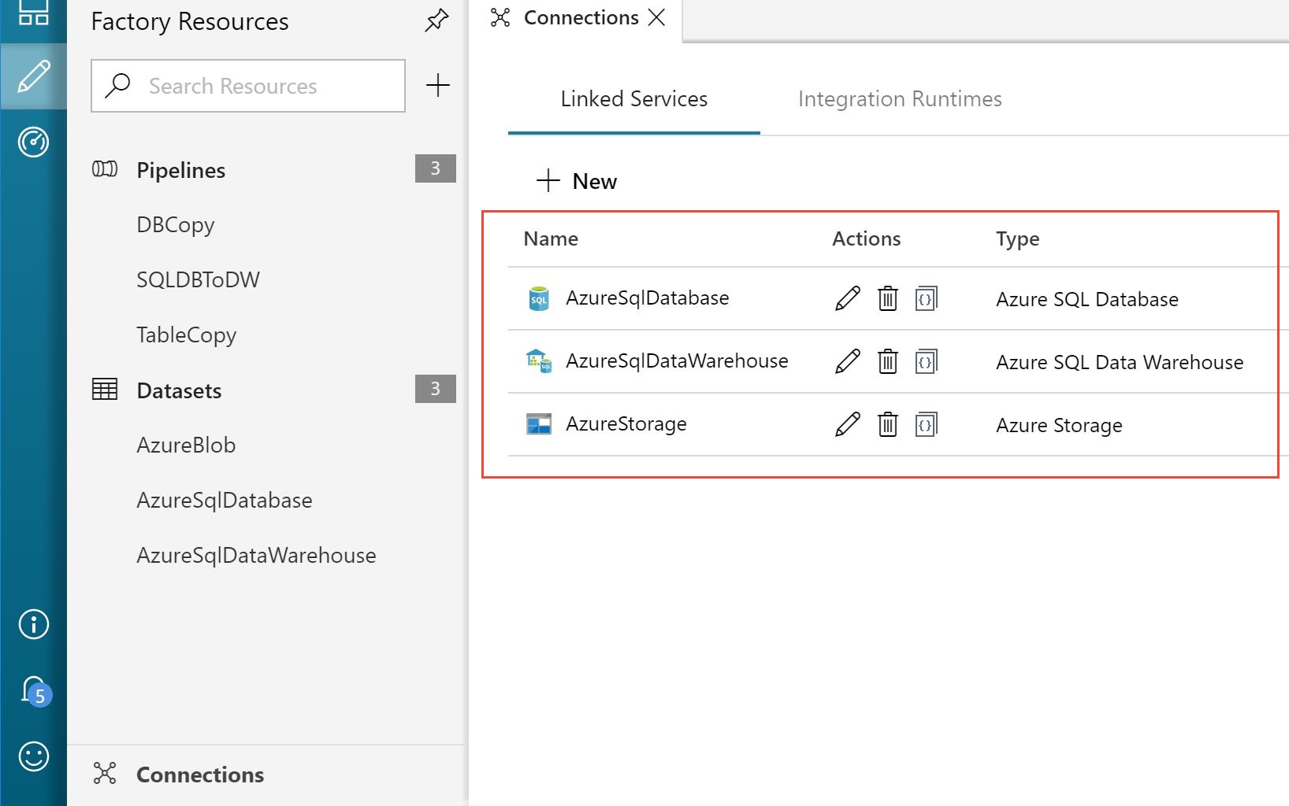Select the Connections tab header
This screenshot has height=806, width=1289.
point(581,17)
